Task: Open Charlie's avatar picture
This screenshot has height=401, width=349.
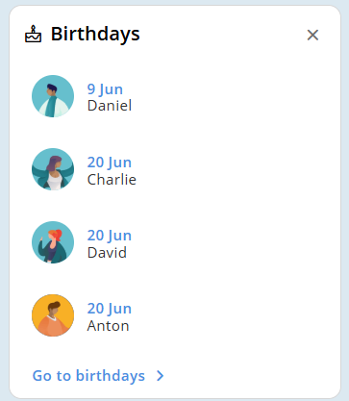Action: [53, 169]
